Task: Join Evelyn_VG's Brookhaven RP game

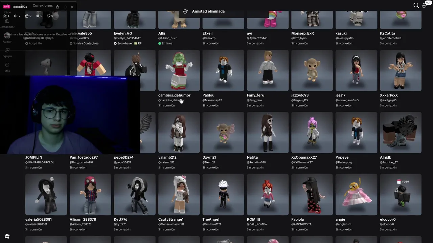Action: coord(128,43)
